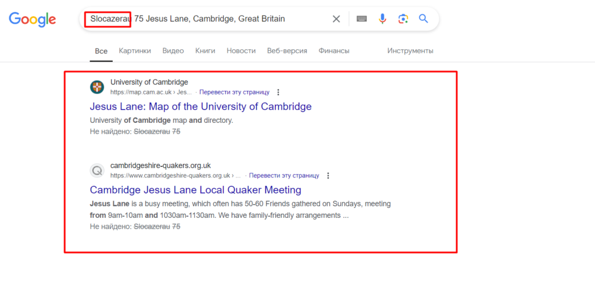The width and height of the screenshot is (595, 295).
Task: Open the Инструменты search tools
Action: (x=410, y=51)
